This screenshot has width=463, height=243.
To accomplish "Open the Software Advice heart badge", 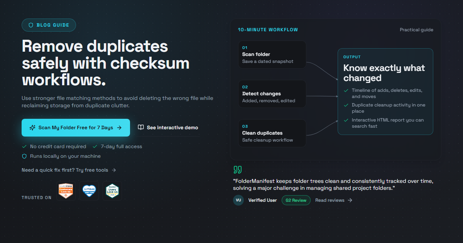I will pyautogui.click(x=89, y=191).
